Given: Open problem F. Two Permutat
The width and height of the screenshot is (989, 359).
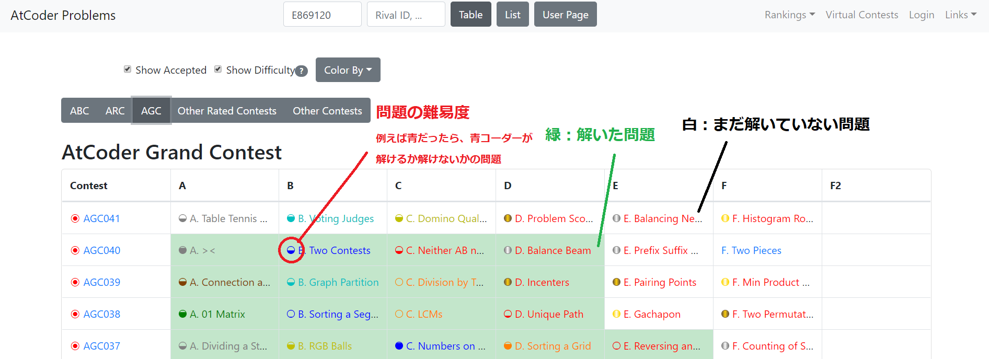Looking at the screenshot, I should [x=773, y=314].
